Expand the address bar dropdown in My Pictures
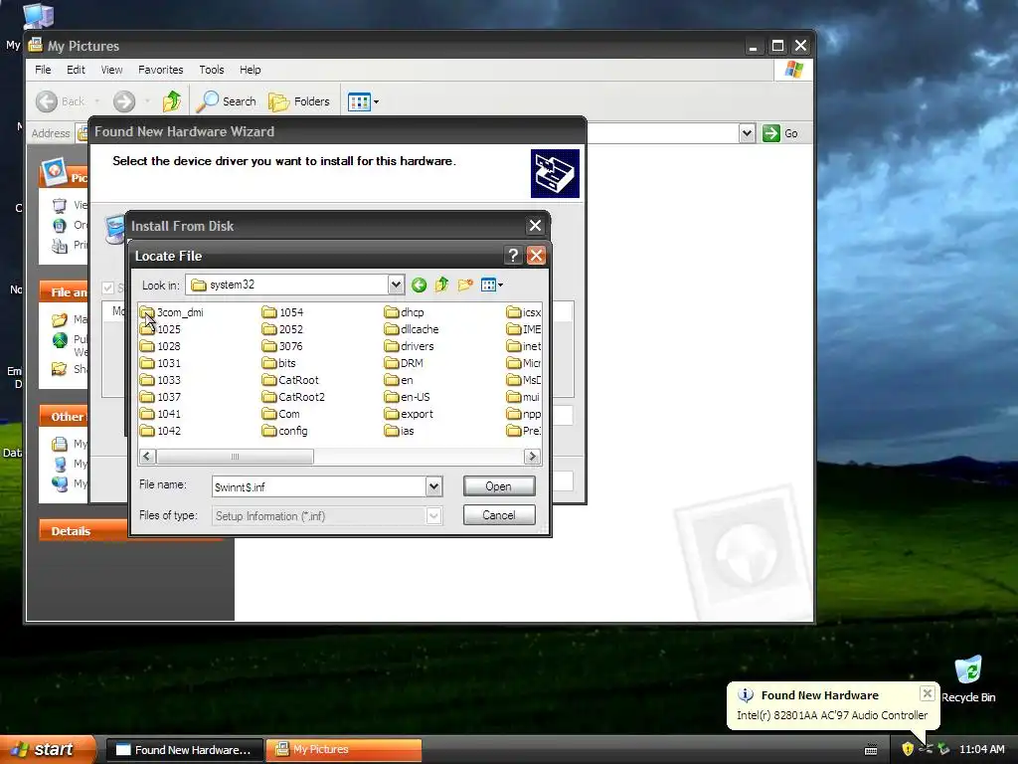1018x764 pixels. tap(747, 133)
